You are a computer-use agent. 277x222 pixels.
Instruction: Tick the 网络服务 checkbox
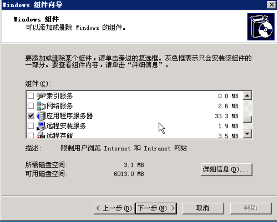31,106
